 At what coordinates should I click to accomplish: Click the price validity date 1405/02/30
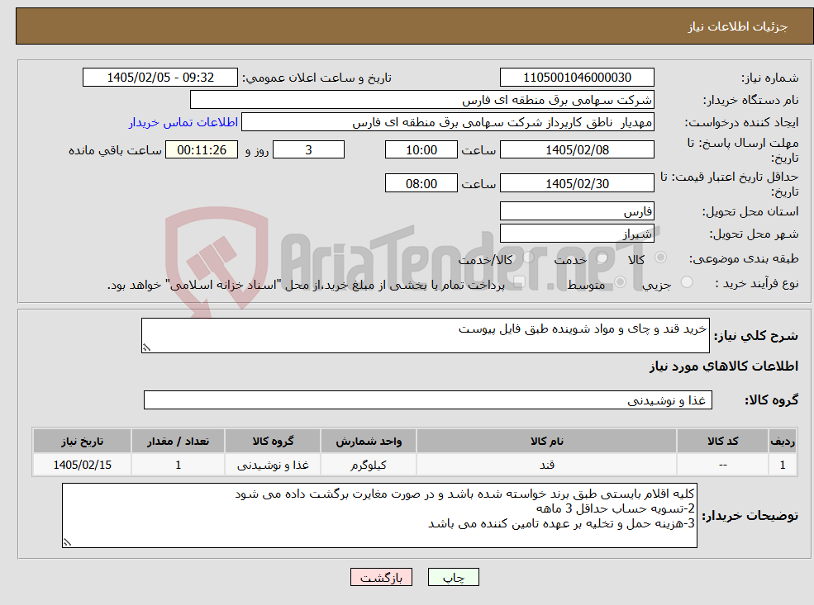(577, 183)
